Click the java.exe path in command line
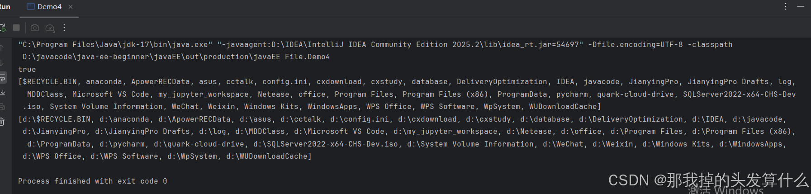 (x=115, y=44)
